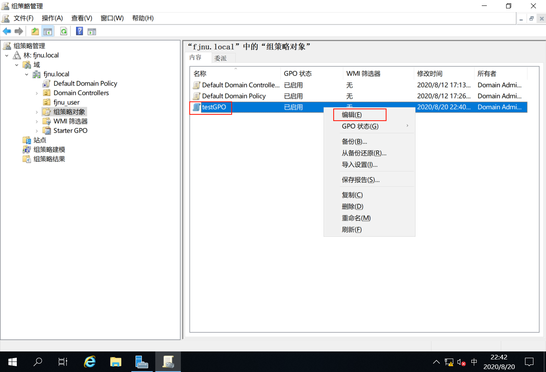Screen dimensions: 546x372
Task: Open File Explorer from the taskbar
Action: click(x=115, y=362)
